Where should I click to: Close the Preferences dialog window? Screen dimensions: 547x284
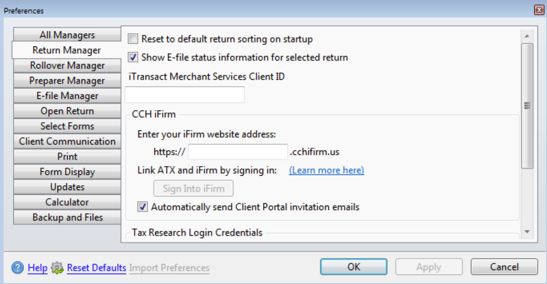point(539,10)
